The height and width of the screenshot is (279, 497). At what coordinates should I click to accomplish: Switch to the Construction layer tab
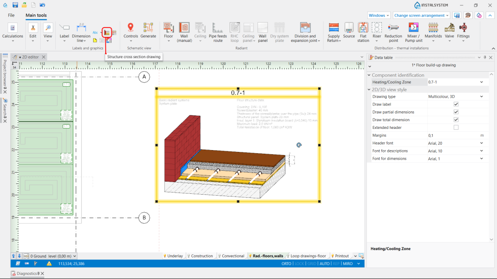tap(200, 256)
